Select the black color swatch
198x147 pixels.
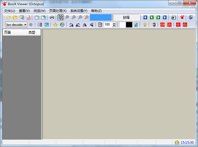tap(129, 25)
